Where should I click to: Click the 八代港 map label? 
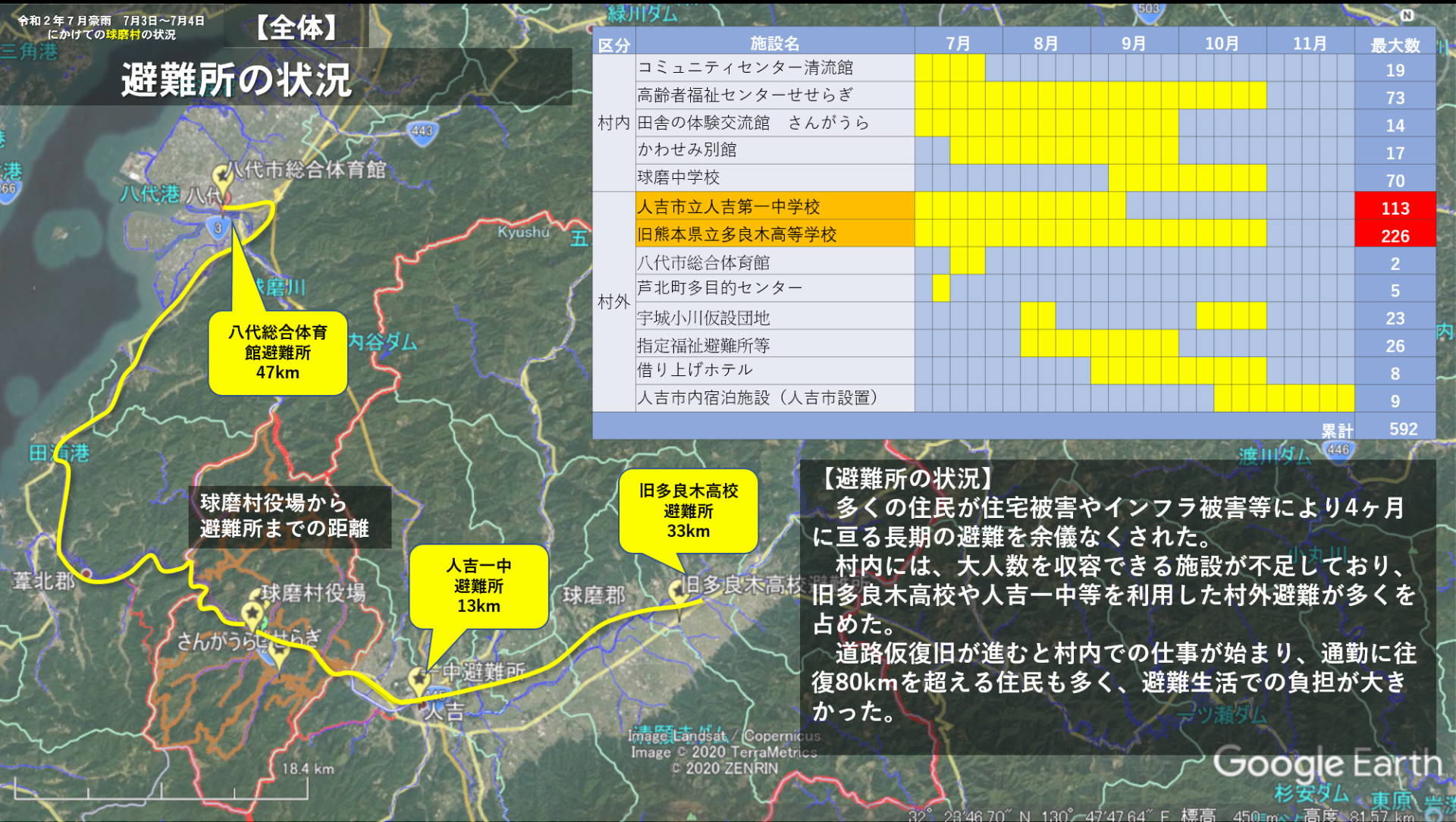pos(150,193)
